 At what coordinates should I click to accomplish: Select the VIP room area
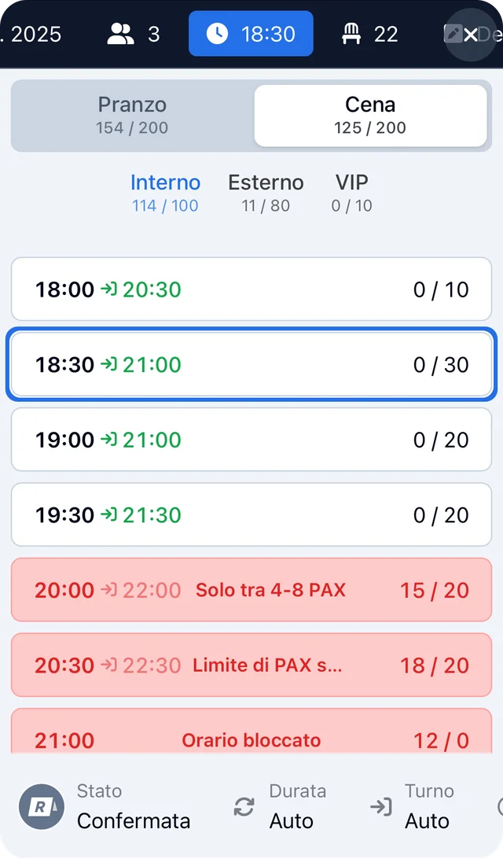[352, 193]
